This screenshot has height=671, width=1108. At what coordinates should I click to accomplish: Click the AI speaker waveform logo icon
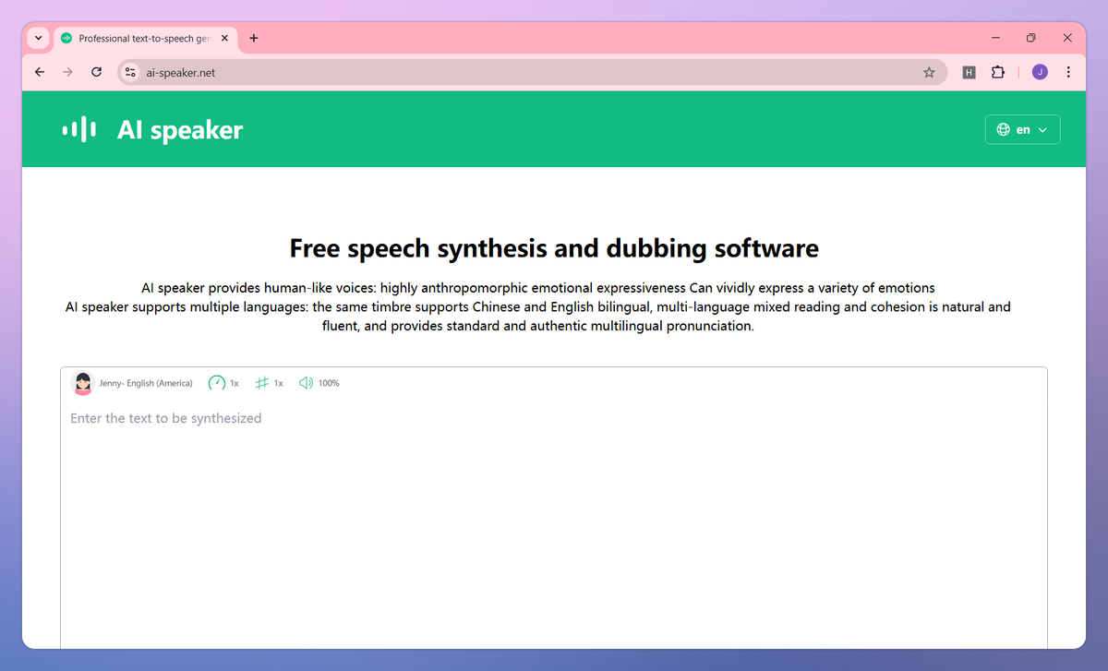(x=79, y=130)
